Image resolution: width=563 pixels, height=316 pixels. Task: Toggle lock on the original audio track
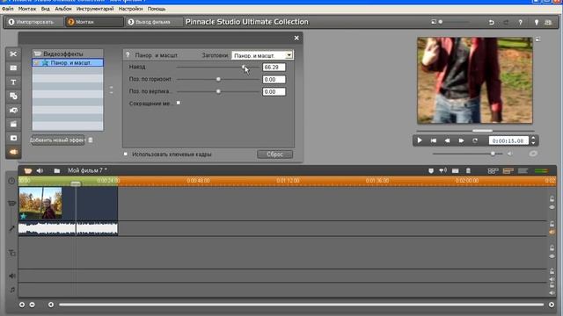coord(552,224)
